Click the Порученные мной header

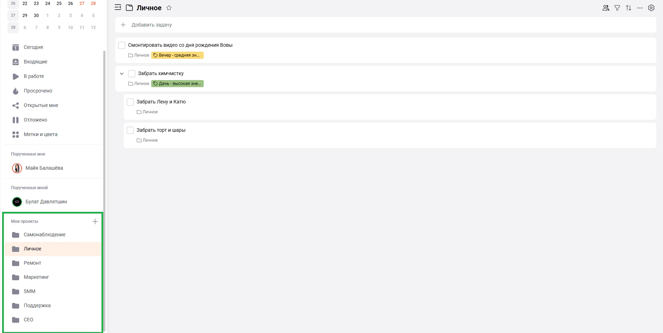coord(29,188)
